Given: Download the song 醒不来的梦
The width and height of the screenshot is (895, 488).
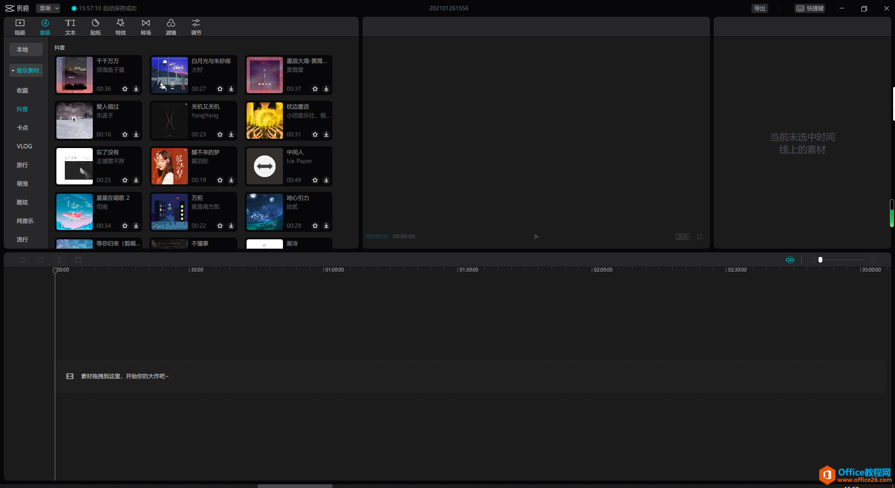Looking at the screenshot, I should 231,180.
